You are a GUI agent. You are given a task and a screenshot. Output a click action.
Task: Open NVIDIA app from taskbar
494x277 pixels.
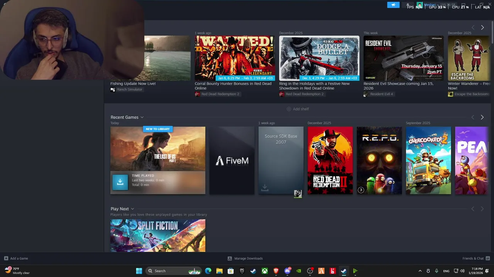pyautogui.click(x=299, y=271)
